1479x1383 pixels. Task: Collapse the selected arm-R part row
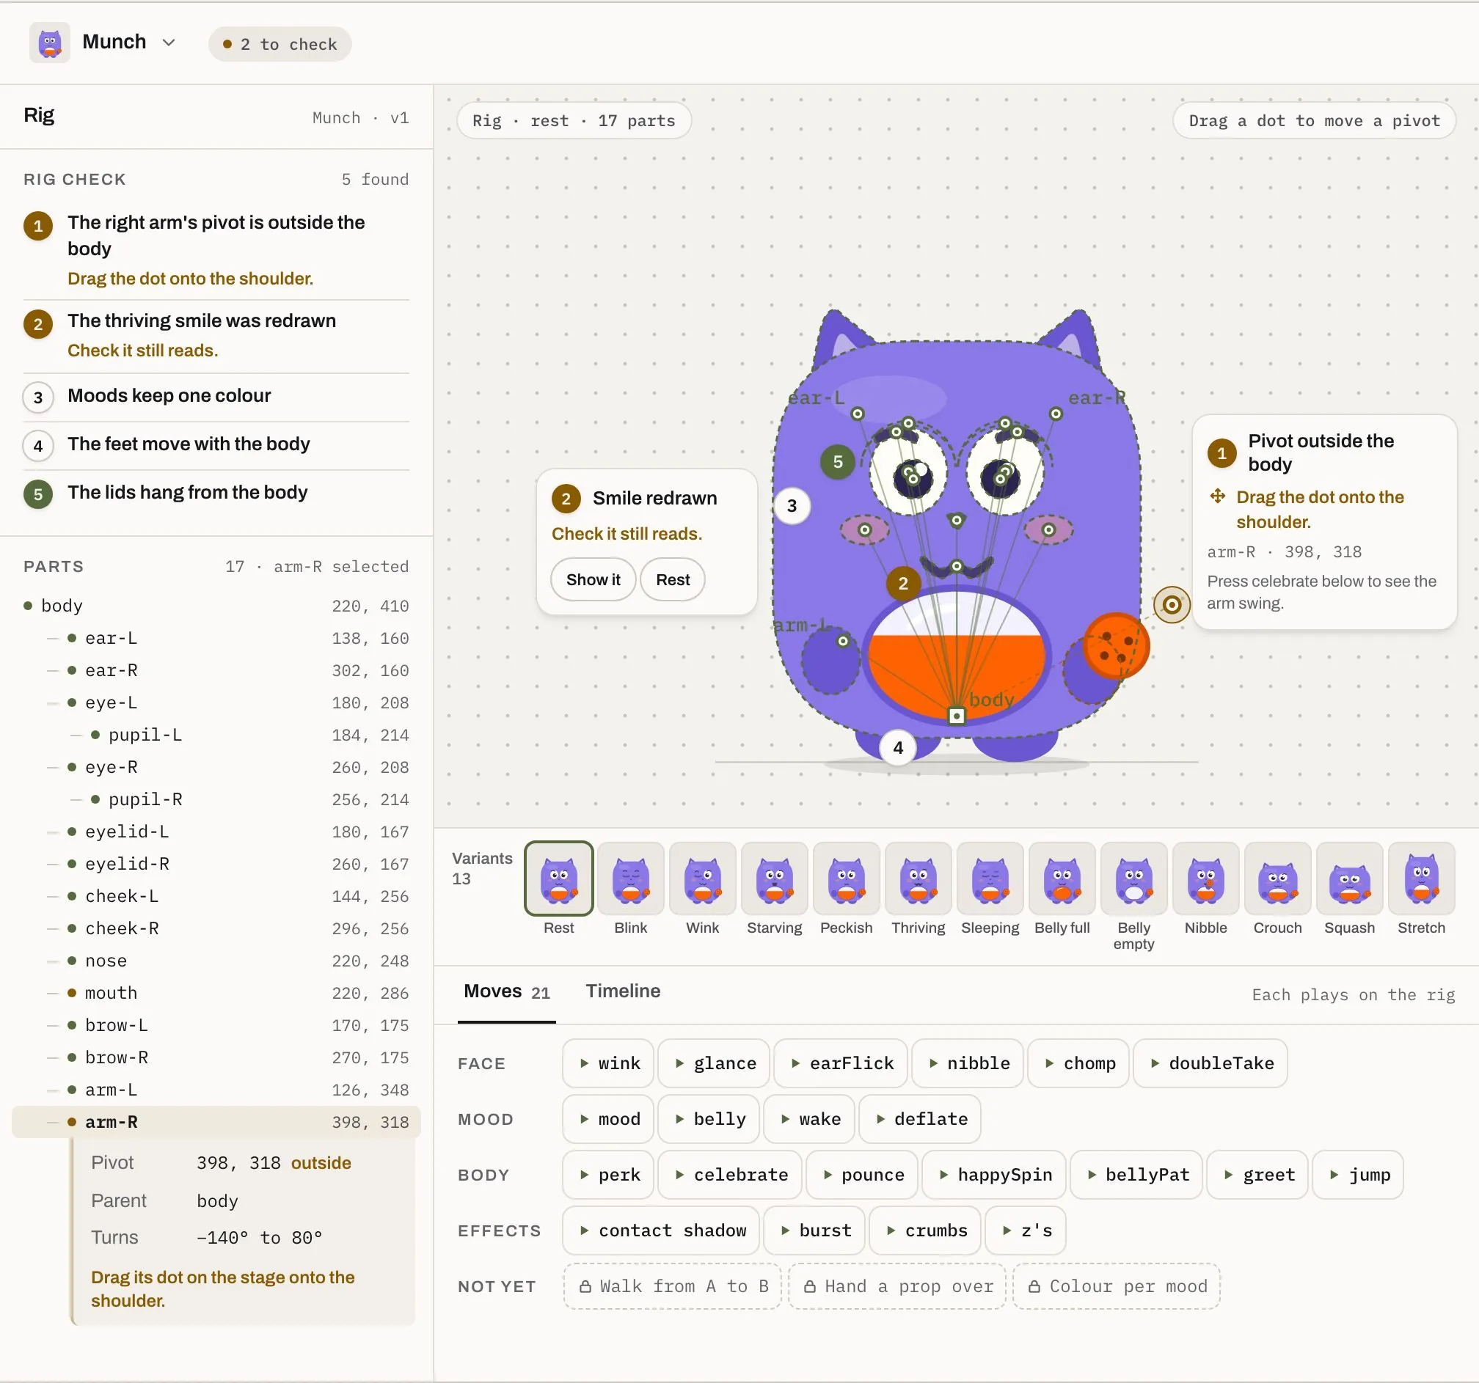(216, 1122)
